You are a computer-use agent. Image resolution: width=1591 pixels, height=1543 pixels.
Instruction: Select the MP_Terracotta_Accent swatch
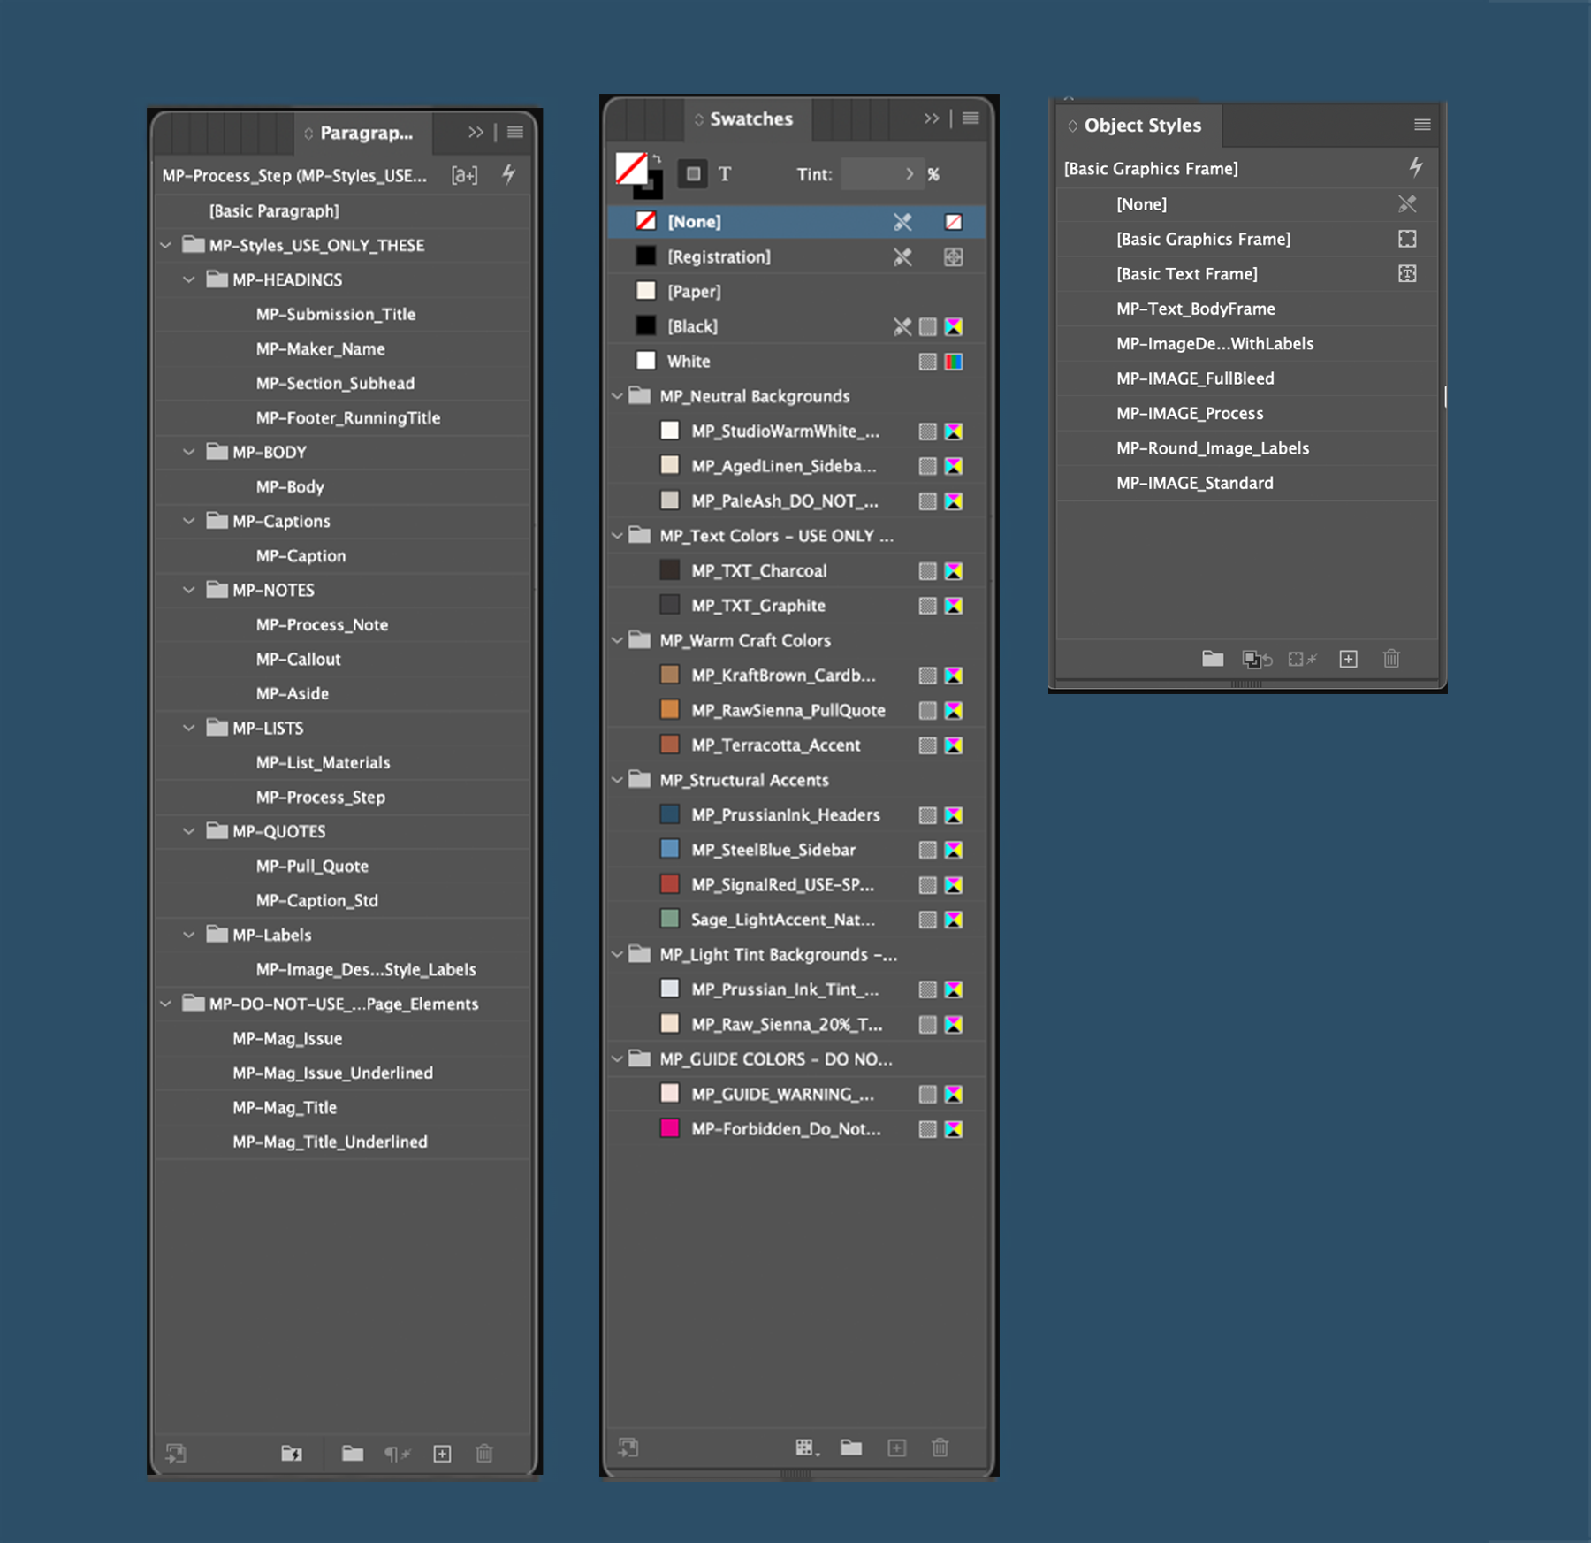[x=796, y=745]
